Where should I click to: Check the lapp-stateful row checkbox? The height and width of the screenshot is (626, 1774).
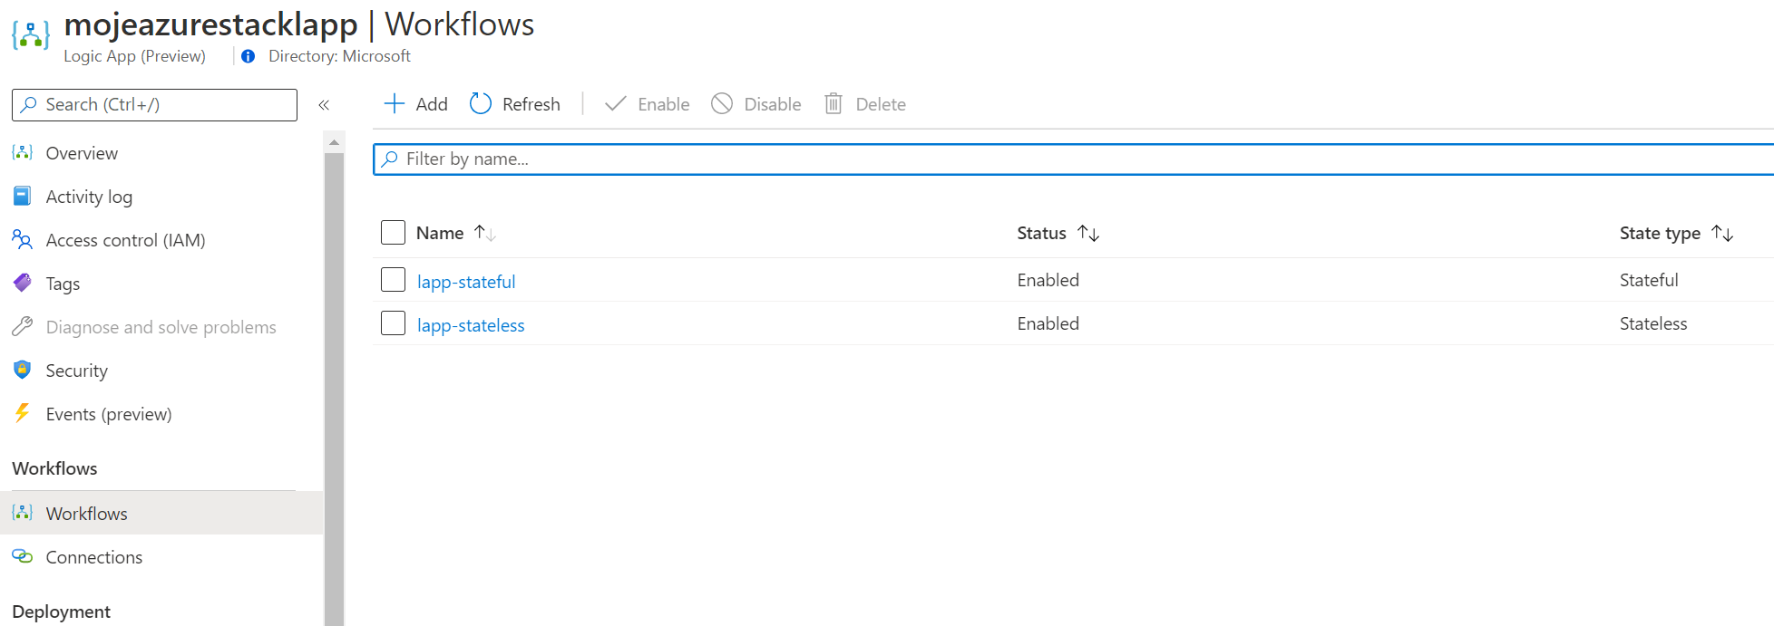[x=393, y=280]
